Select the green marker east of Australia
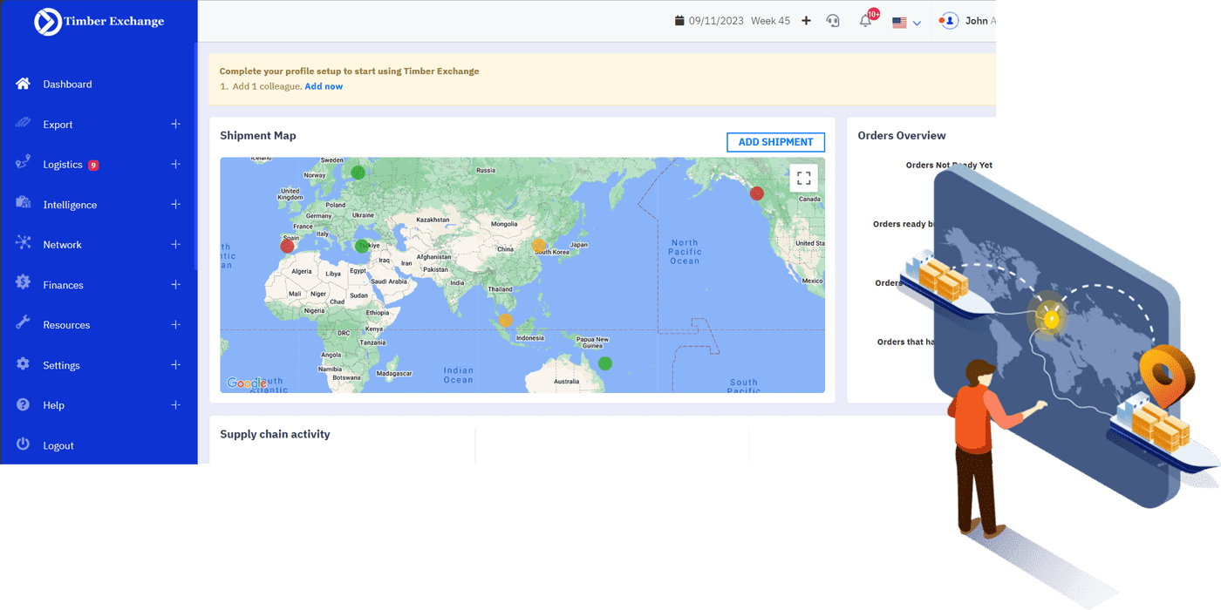Image resolution: width=1221 pixels, height=610 pixels. tap(605, 363)
